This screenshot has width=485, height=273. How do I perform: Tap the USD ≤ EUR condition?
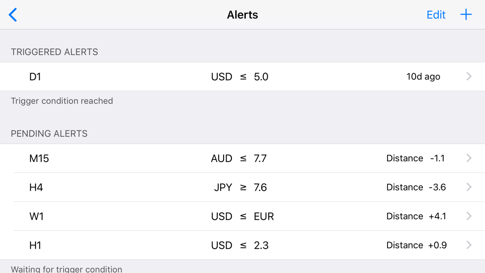tap(242, 216)
